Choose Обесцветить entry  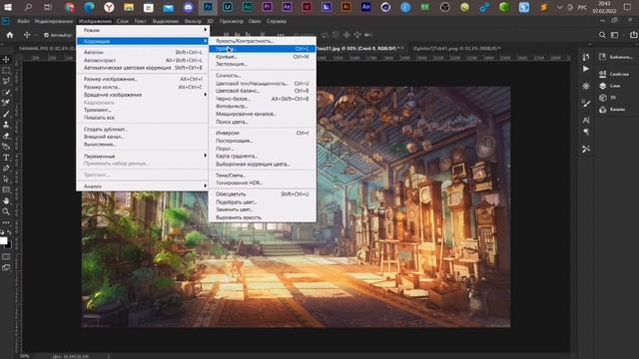point(263,194)
